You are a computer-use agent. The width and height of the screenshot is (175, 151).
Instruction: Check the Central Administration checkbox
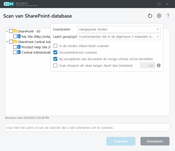[x=15, y=52]
